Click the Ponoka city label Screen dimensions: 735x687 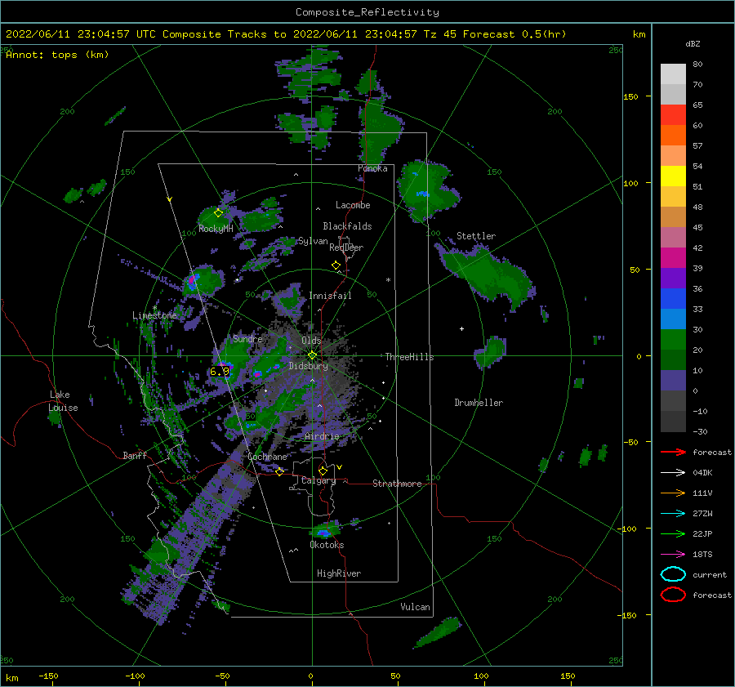pos(372,168)
